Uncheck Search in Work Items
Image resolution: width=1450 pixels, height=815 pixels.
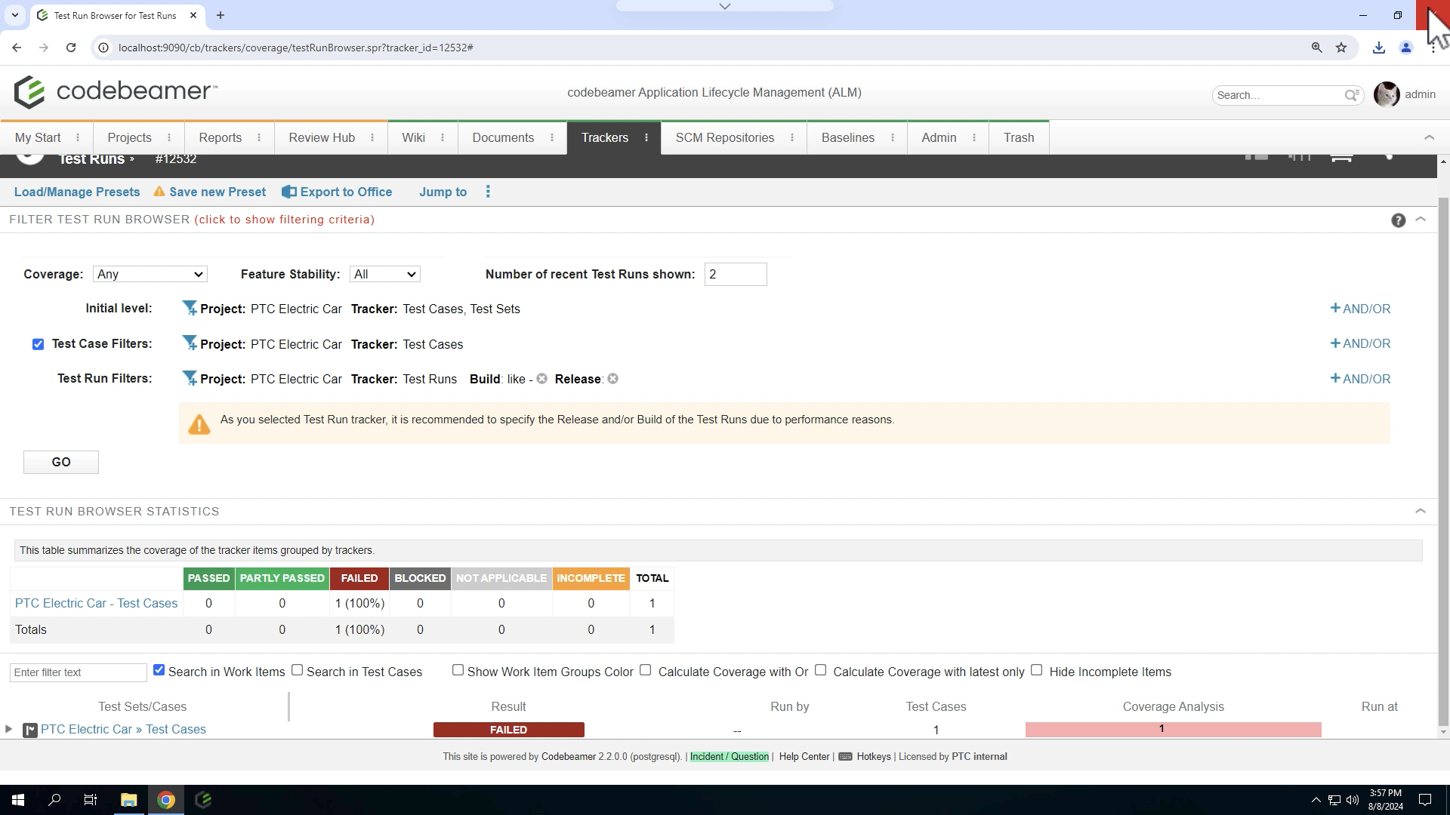coord(159,670)
